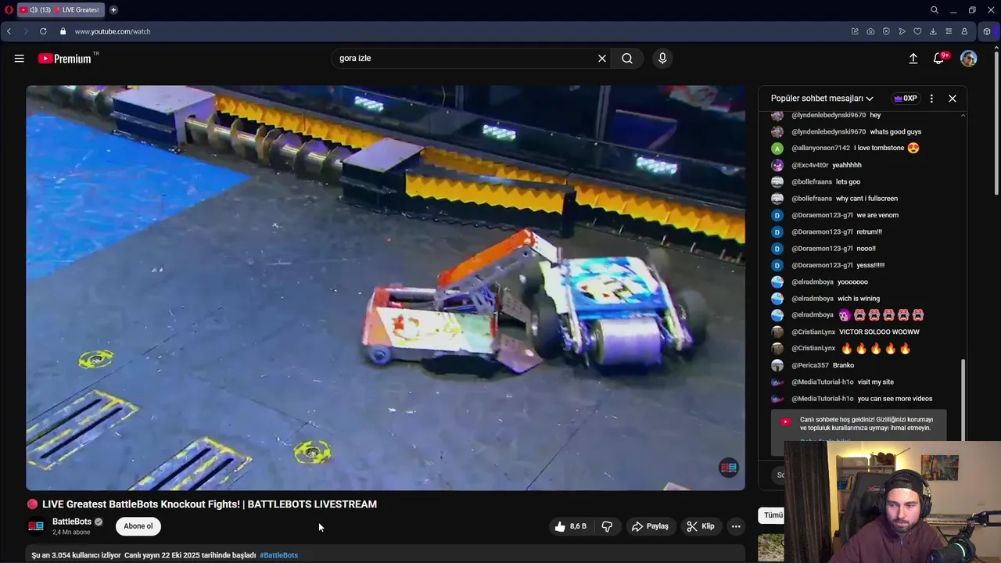
Task: Click the address bar URL field
Action: click(x=454, y=31)
